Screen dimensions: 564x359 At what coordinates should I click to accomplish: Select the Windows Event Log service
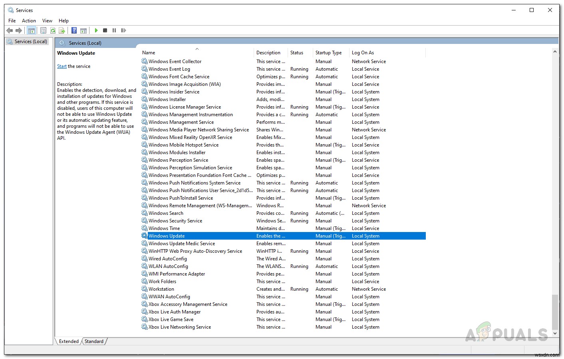click(283, 69)
